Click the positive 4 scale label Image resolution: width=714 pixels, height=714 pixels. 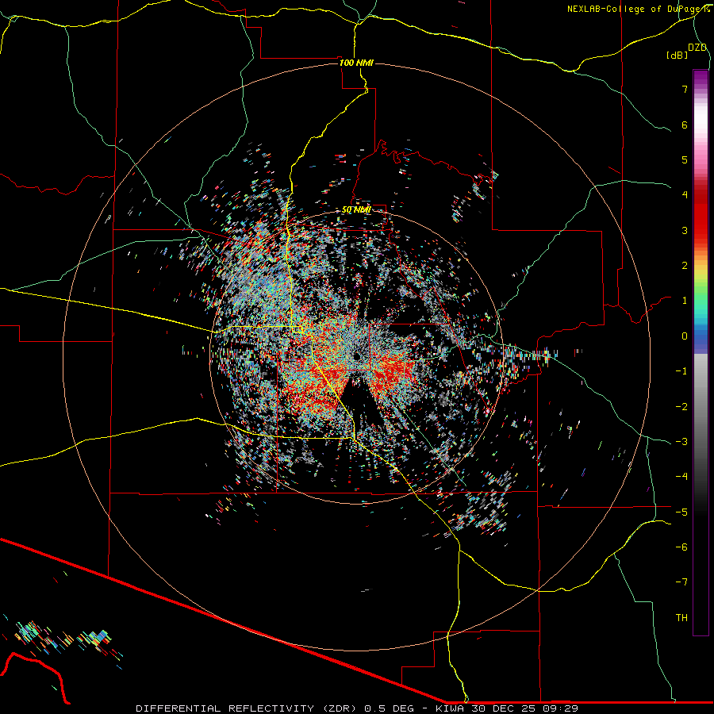tap(685, 195)
